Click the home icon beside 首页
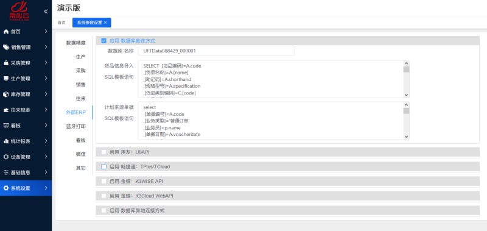The height and width of the screenshot is (231, 487). pyautogui.click(x=5, y=32)
